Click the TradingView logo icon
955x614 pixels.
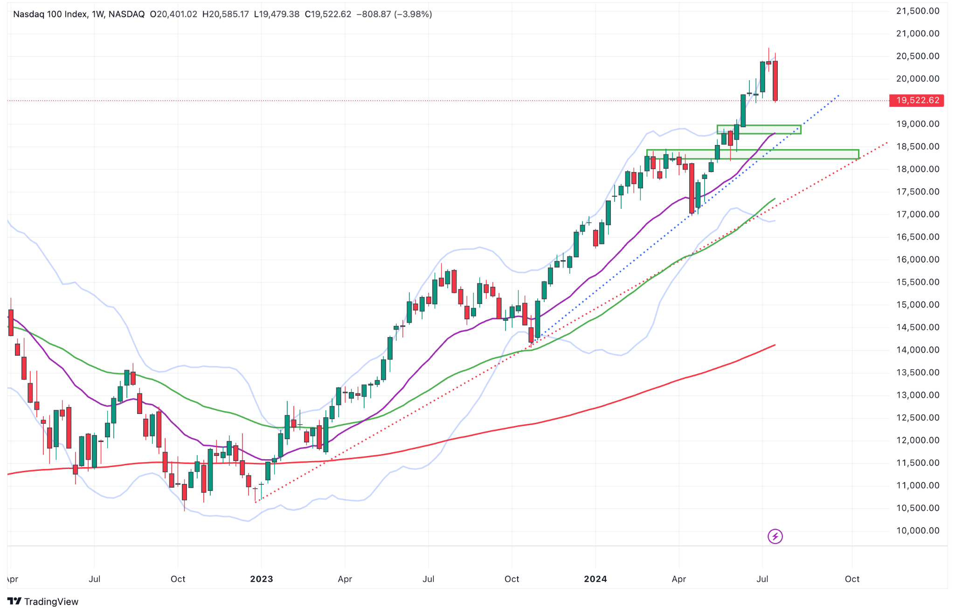click(14, 601)
